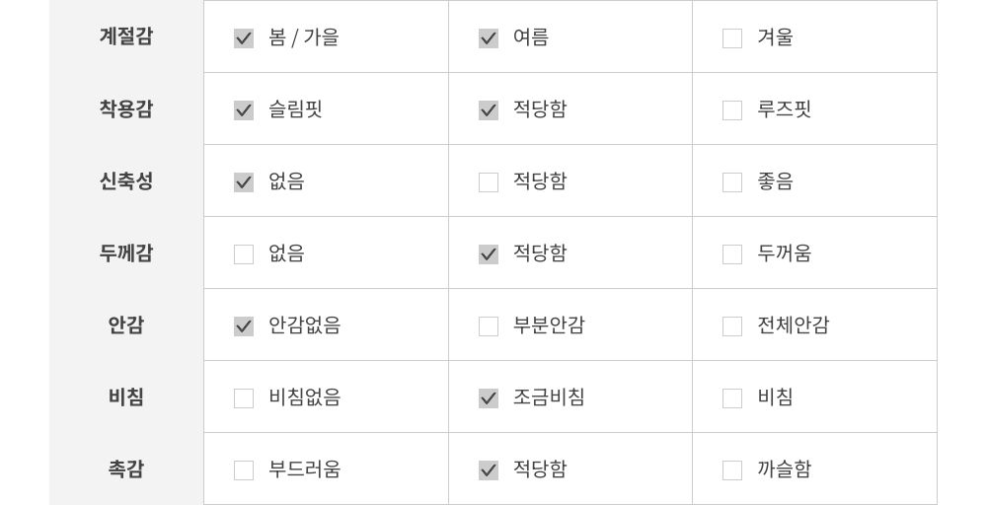
Task: Uncheck the 여름 season checkbox
Action: 489,38
